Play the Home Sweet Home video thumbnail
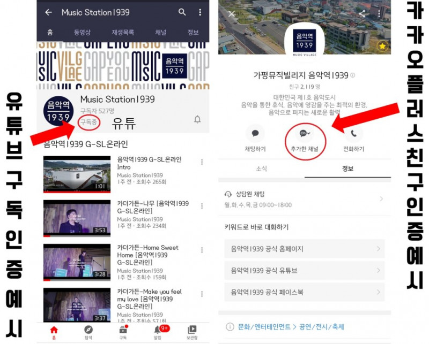Screen dimensions: 429x344 point(77,262)
